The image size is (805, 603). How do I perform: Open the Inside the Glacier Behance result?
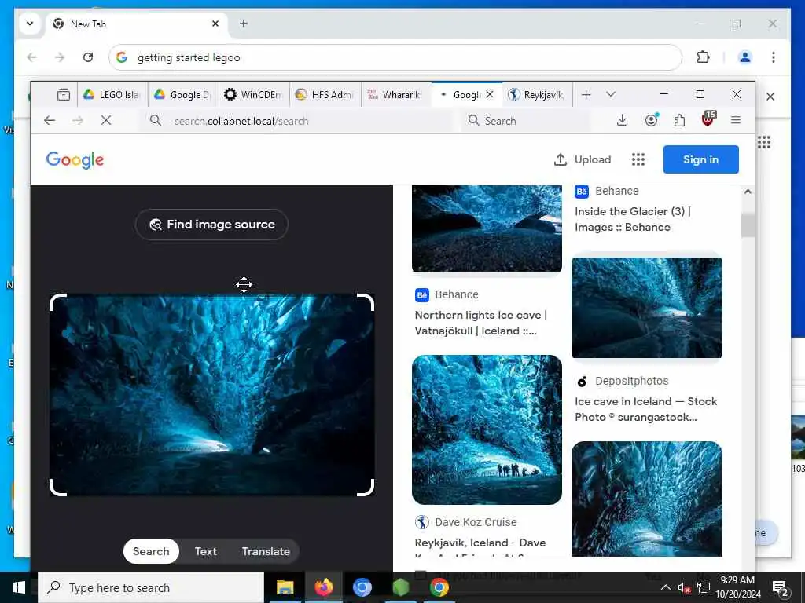[633, 219]
